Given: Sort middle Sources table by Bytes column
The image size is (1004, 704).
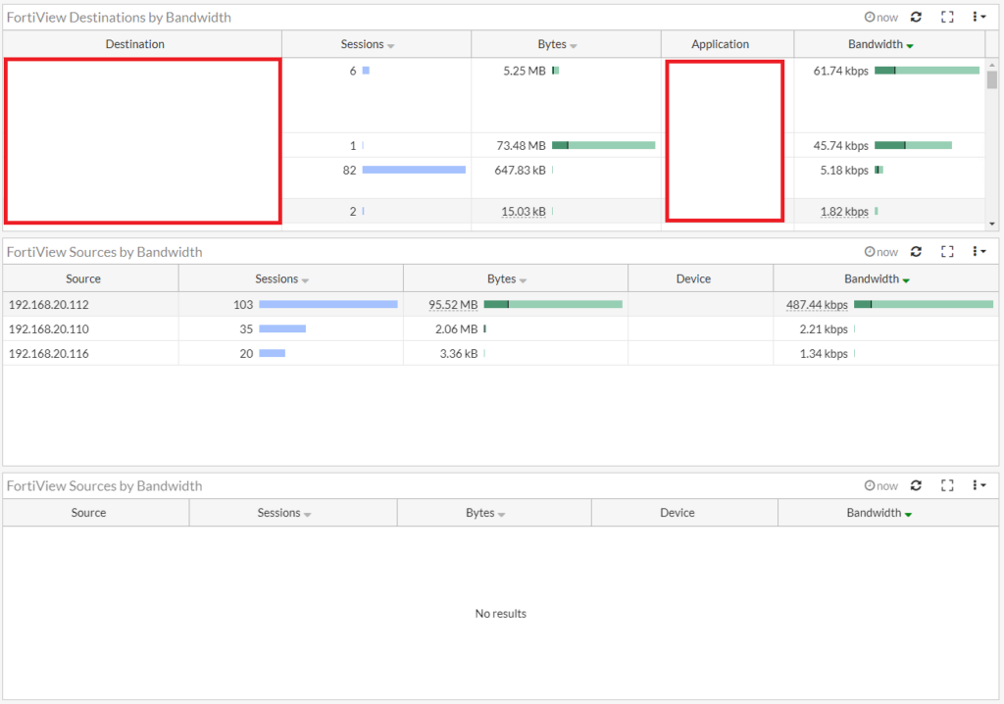Looking at the screenshot, I should (516, 278).
